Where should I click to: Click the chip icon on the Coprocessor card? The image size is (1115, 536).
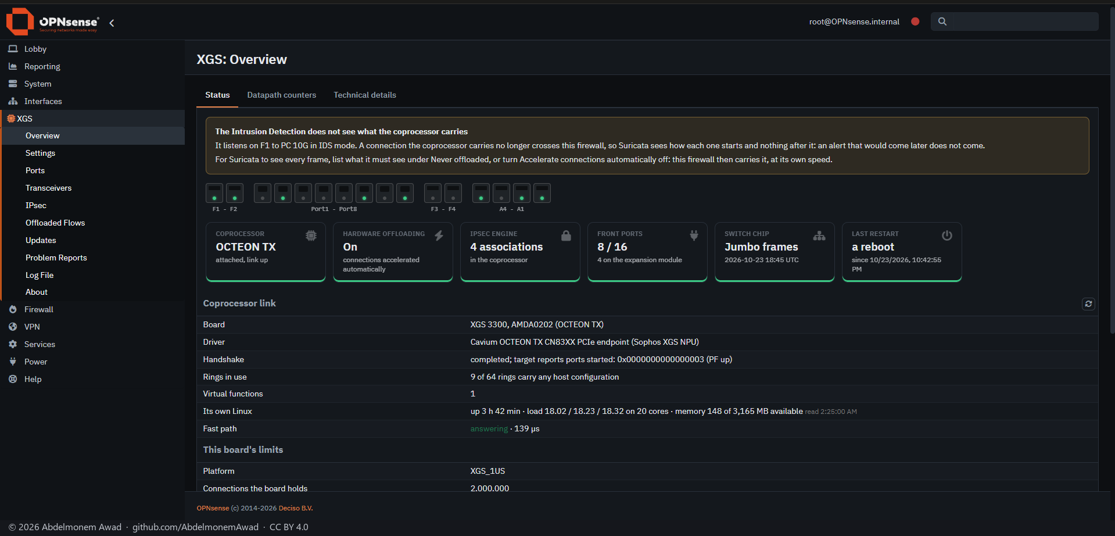click(x=311, y=235)
